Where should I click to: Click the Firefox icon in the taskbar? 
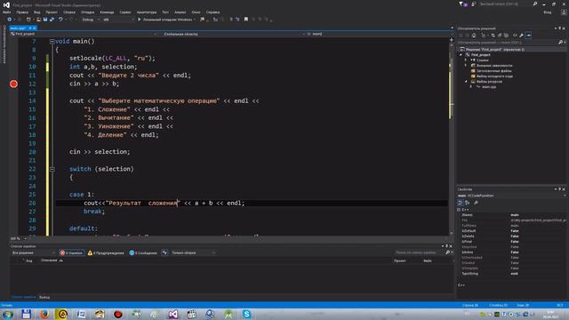pyautogui.click(x=44, y=314)
